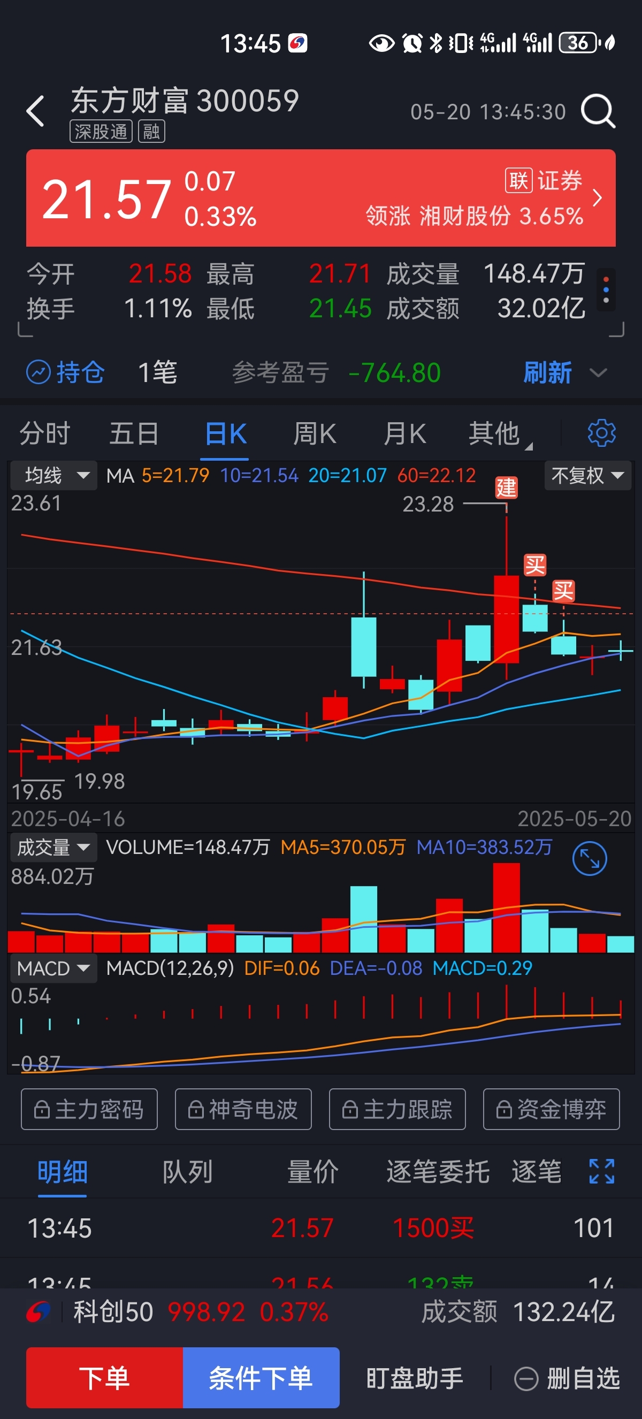Tap the alarm clock status icon
Image resolution: width=642 pixels, height=1419 pixels.
click(412, 42)
